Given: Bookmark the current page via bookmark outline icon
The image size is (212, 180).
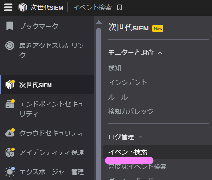Looking at the screenshot, I should pos(119,7).
